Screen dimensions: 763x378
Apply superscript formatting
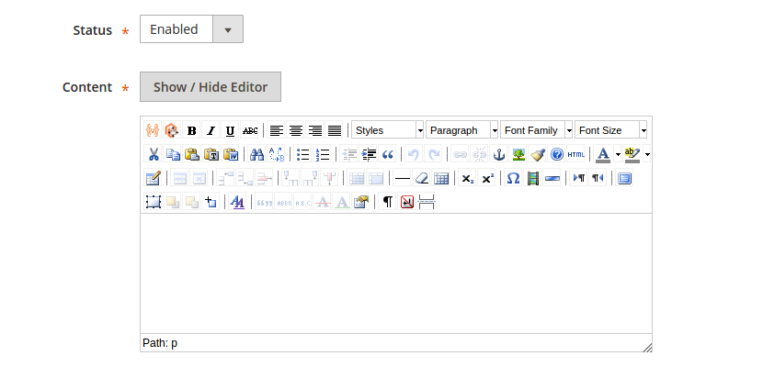(486, 178)
